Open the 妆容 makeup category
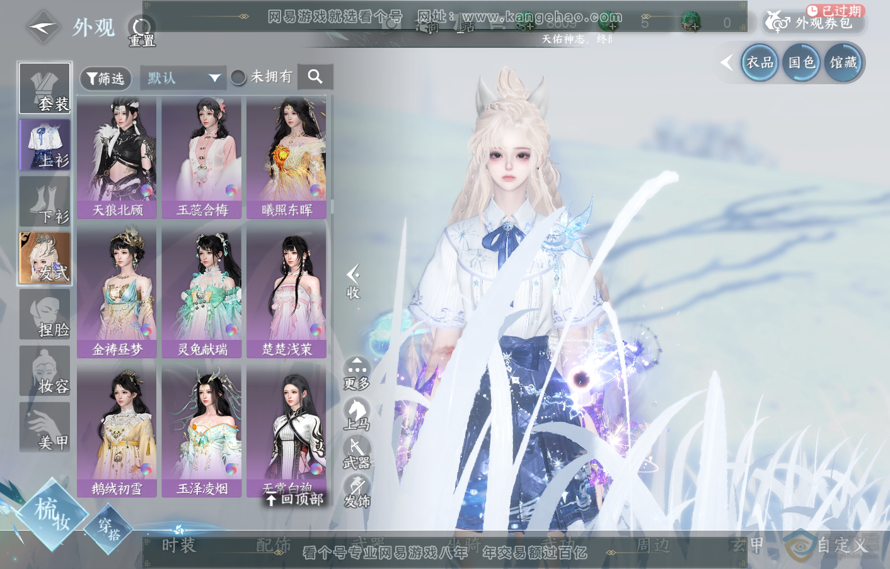Image resolution: width=890 pixels, height=569 pixels. click(45, 371)
